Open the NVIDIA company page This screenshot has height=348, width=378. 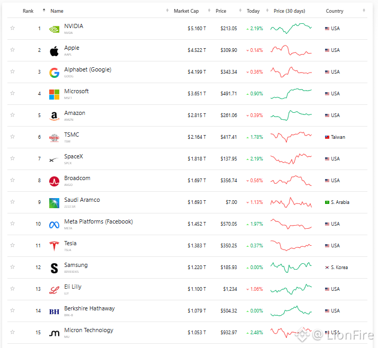click(74, 26)
